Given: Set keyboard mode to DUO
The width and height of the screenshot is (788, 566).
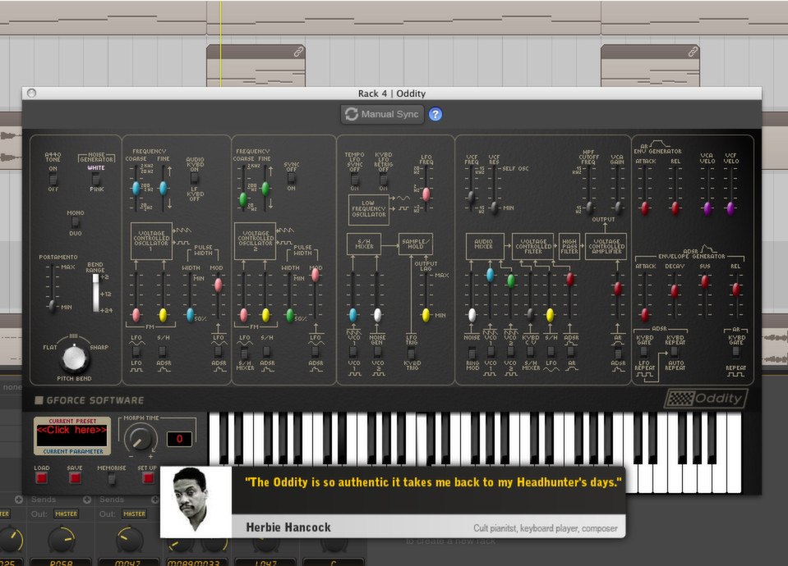Looking at the screenshot, I should tap(74, 224).
